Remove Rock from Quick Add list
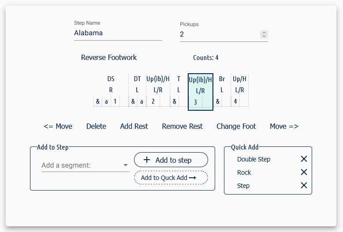343x232 pixels. (304, 172)
